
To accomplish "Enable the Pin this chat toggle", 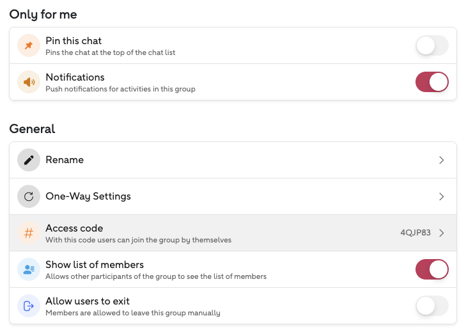I will tap(432, 46).
